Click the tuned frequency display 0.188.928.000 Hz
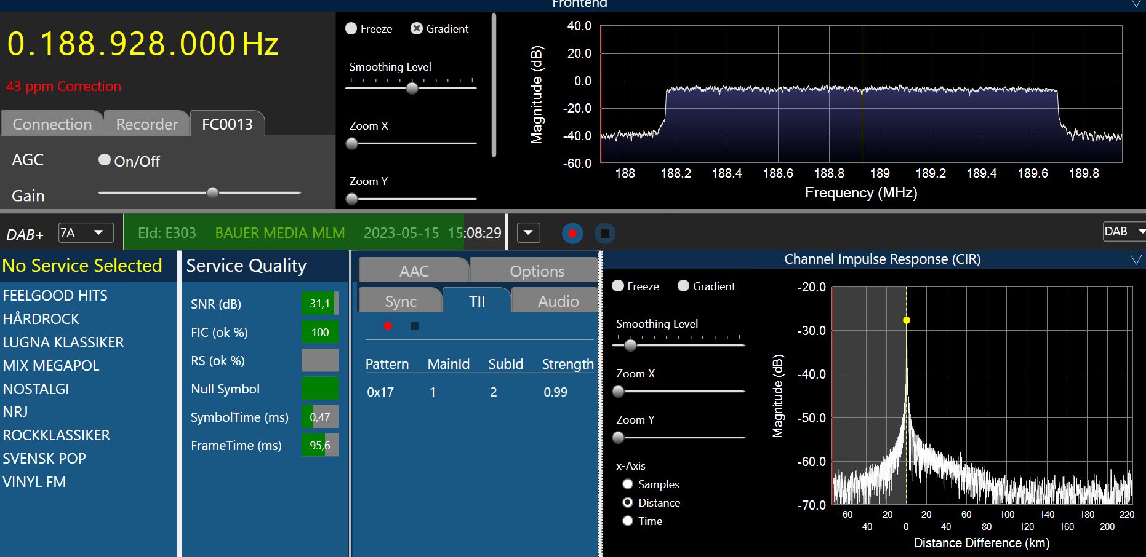The image size is (1146, 557). pos(143,44)
